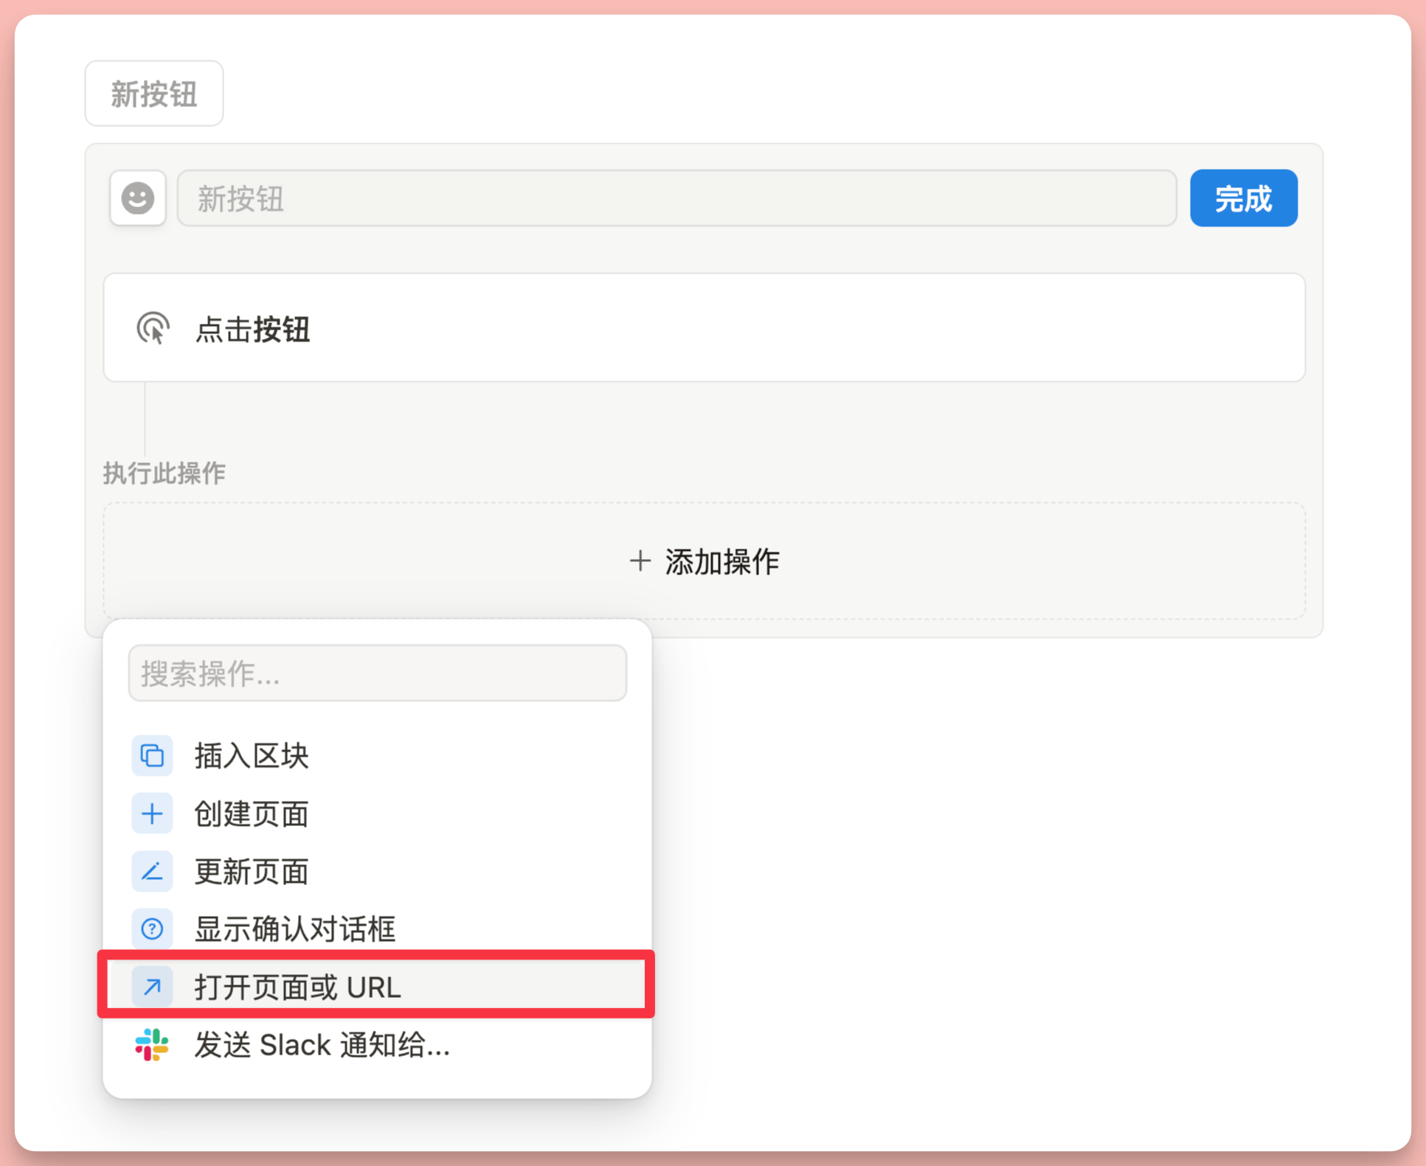Click the diagonal arrow icon beside 打开页面或 URL
Image resolution: width=1426 pixels, height=1166 pixels.
click(x=152, y=987)
